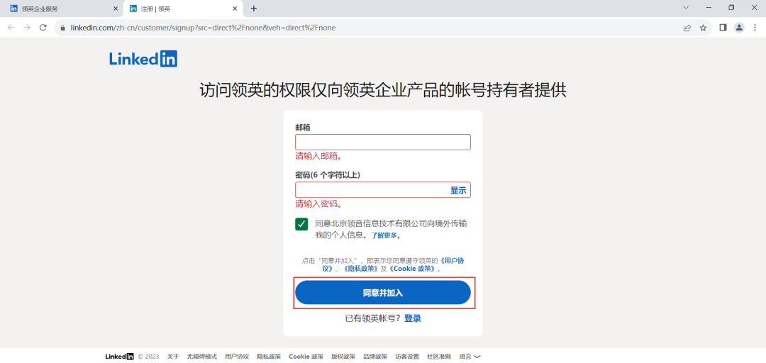Open the footer 无障碍模式 link

coord(201,356)
